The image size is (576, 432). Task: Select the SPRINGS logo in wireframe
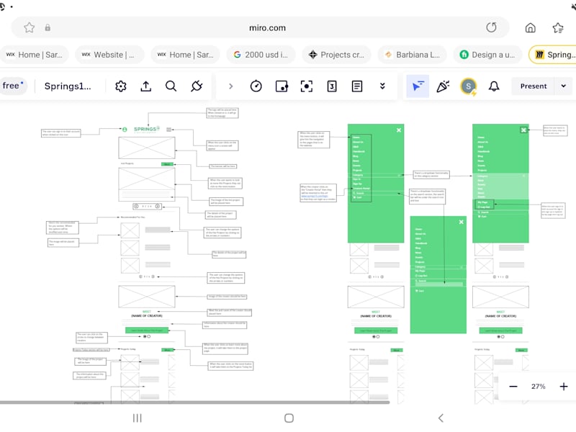pyautogui.click(x=147, y=129)
